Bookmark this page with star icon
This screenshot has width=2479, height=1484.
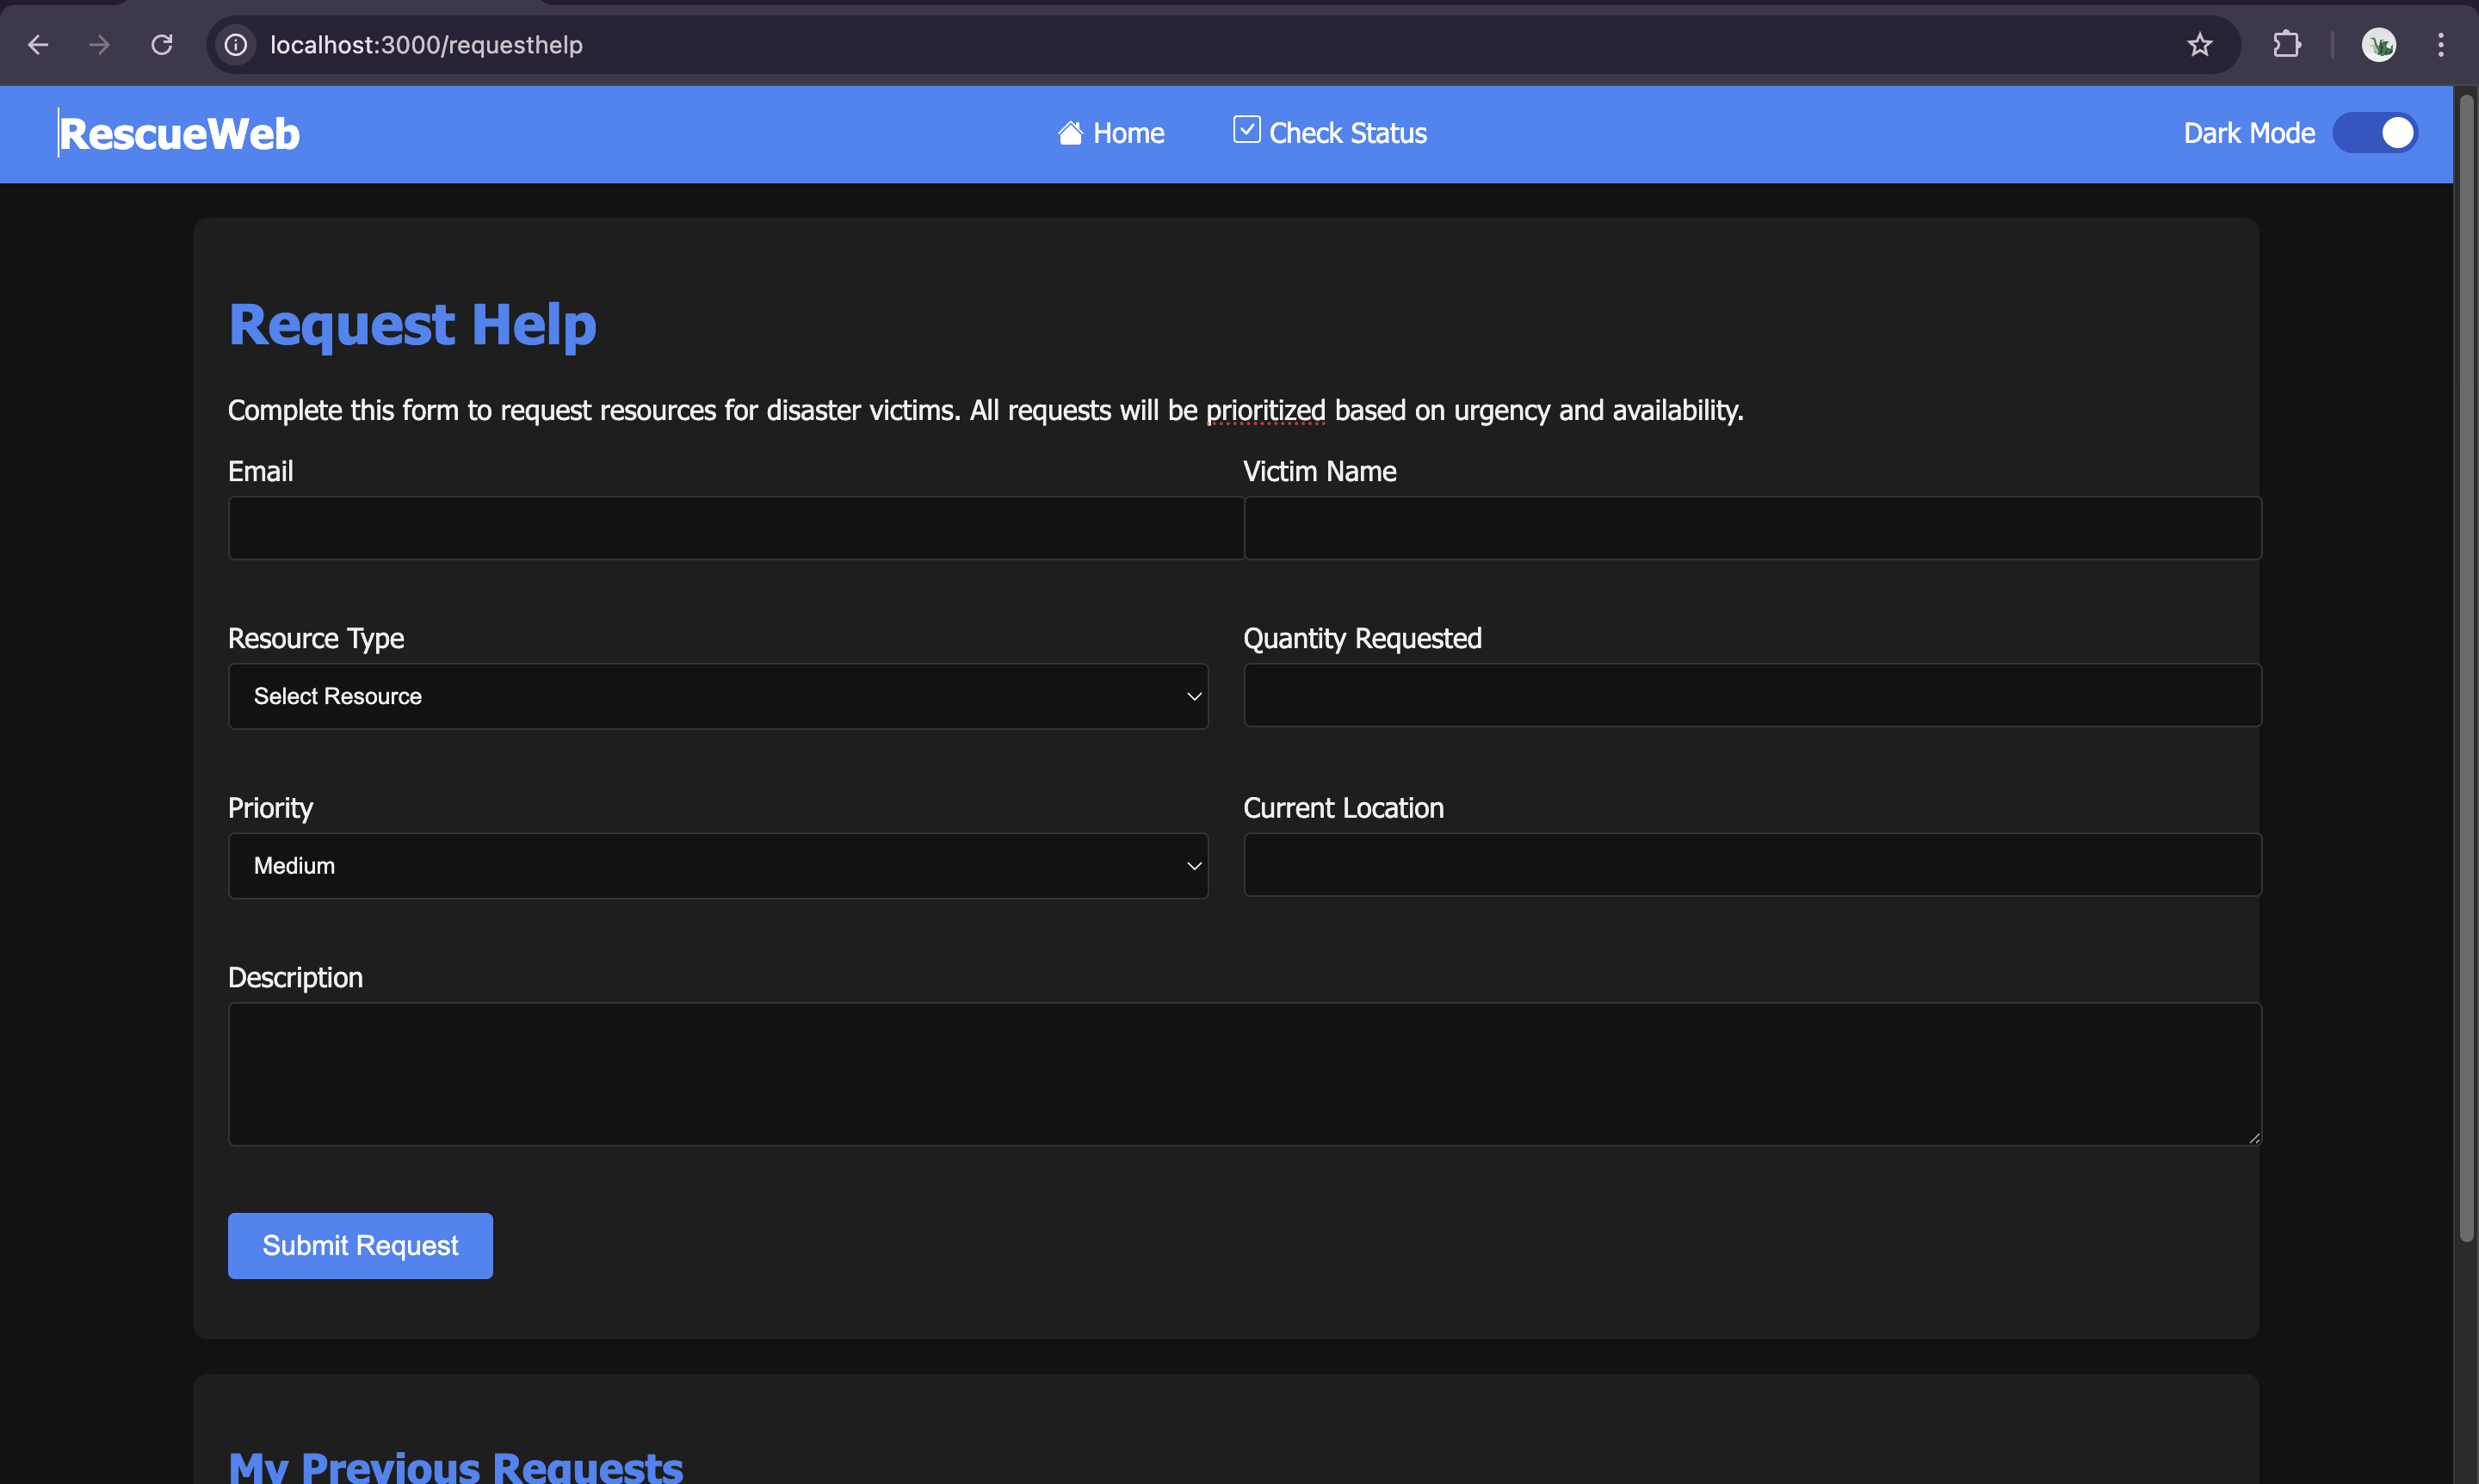click(2199, 45)
